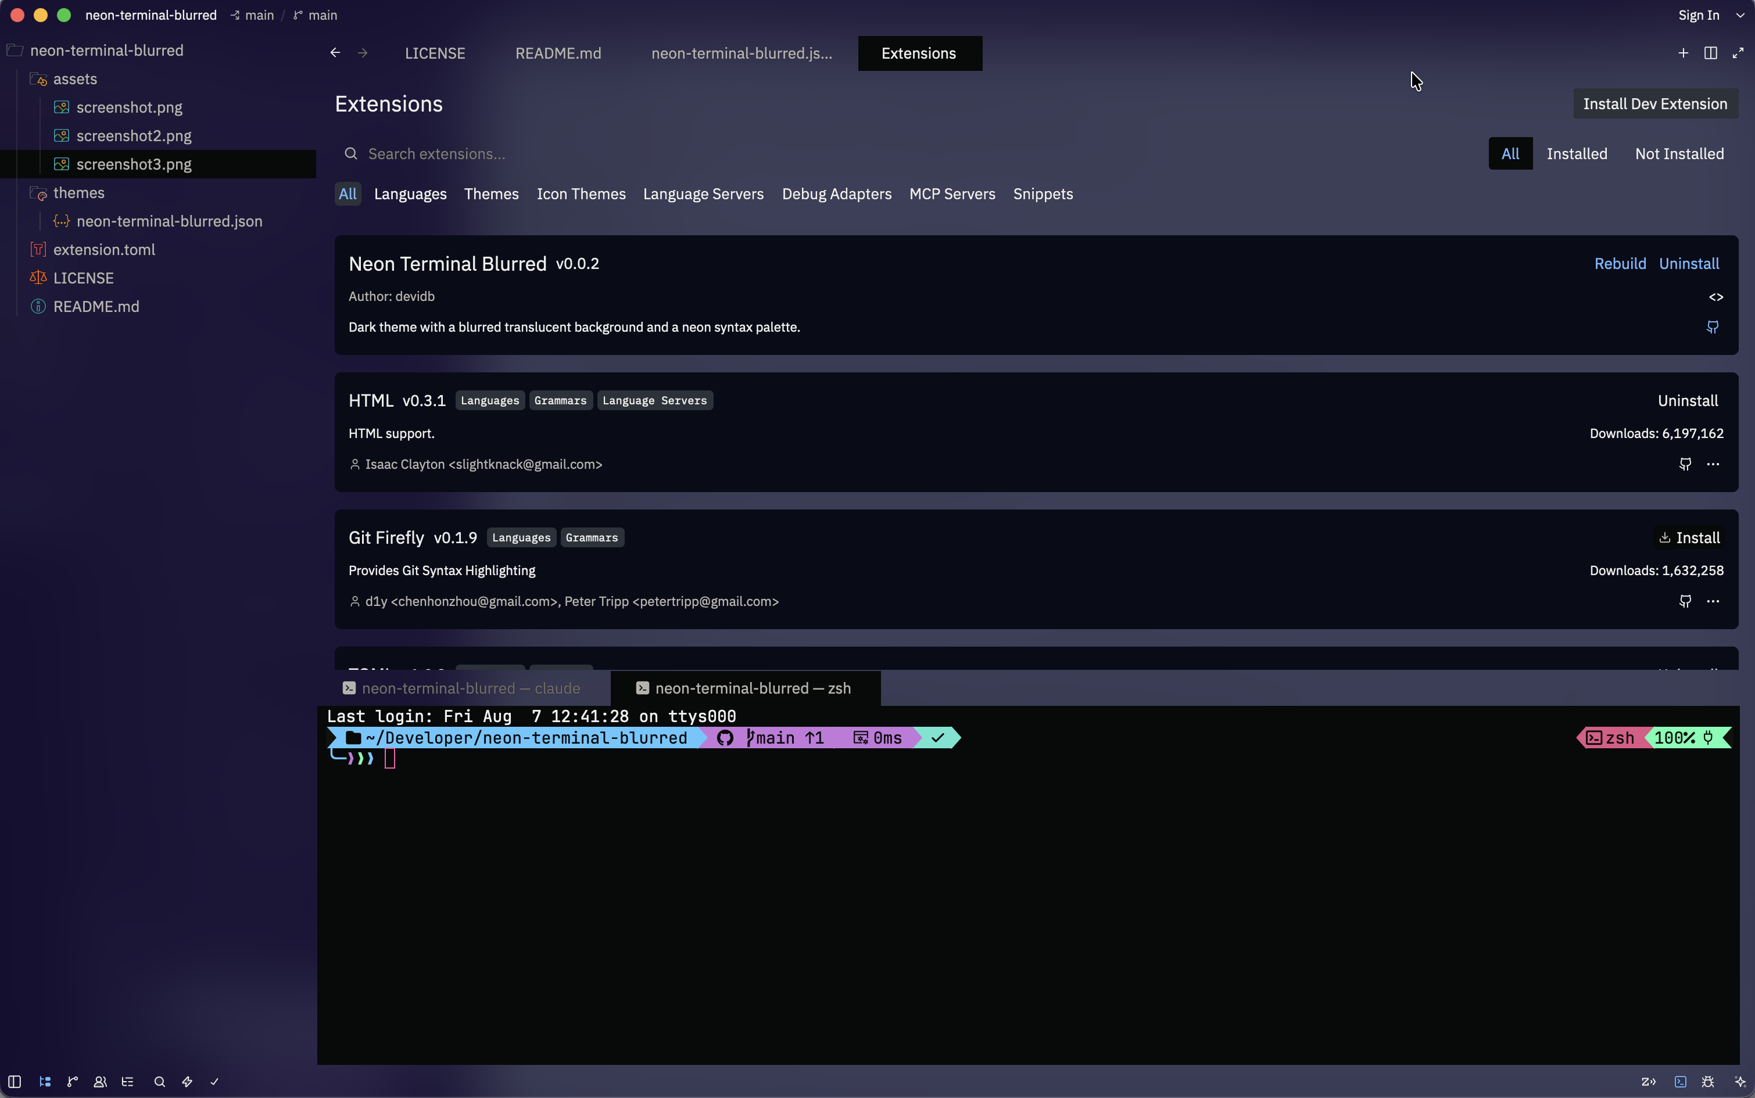This screenshot has width=1755, height=1098.
Task: Click the diagnostics checkmark in status bar
Action: click(214, 1081)
